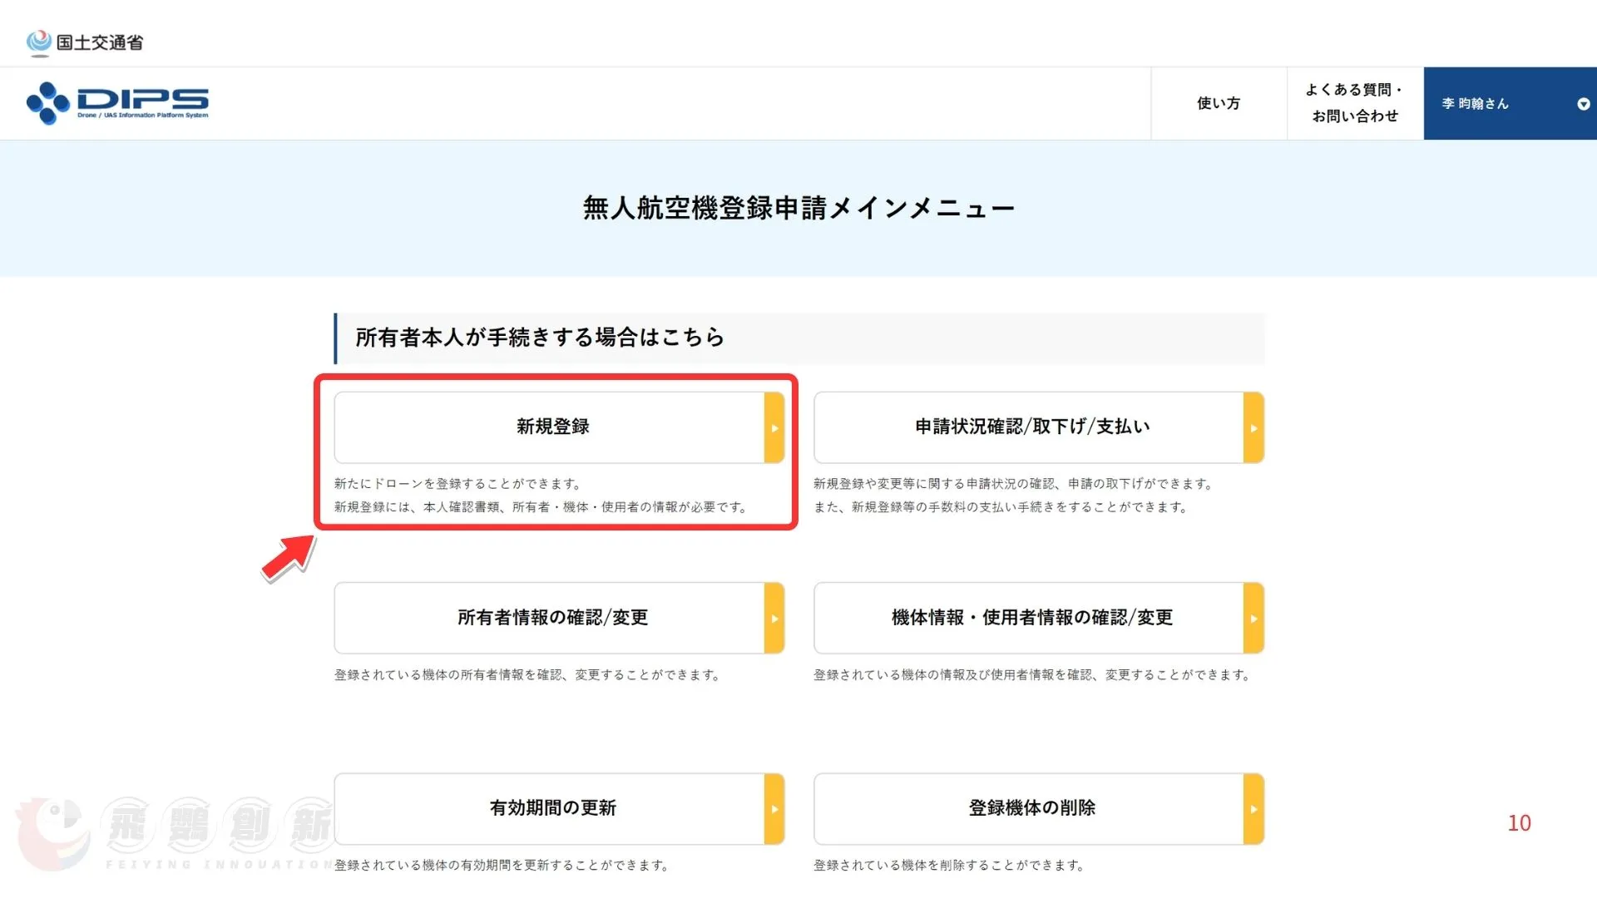Viewport: 1597px width, 898px height.
Task: Click the 無人航空機登録申請メインメニュー page title
Action: [x=798, y=208]
